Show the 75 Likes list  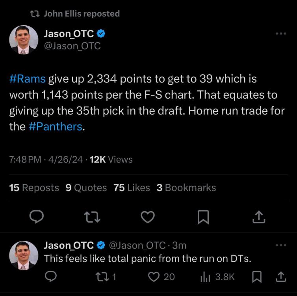[x=132, y=188]
